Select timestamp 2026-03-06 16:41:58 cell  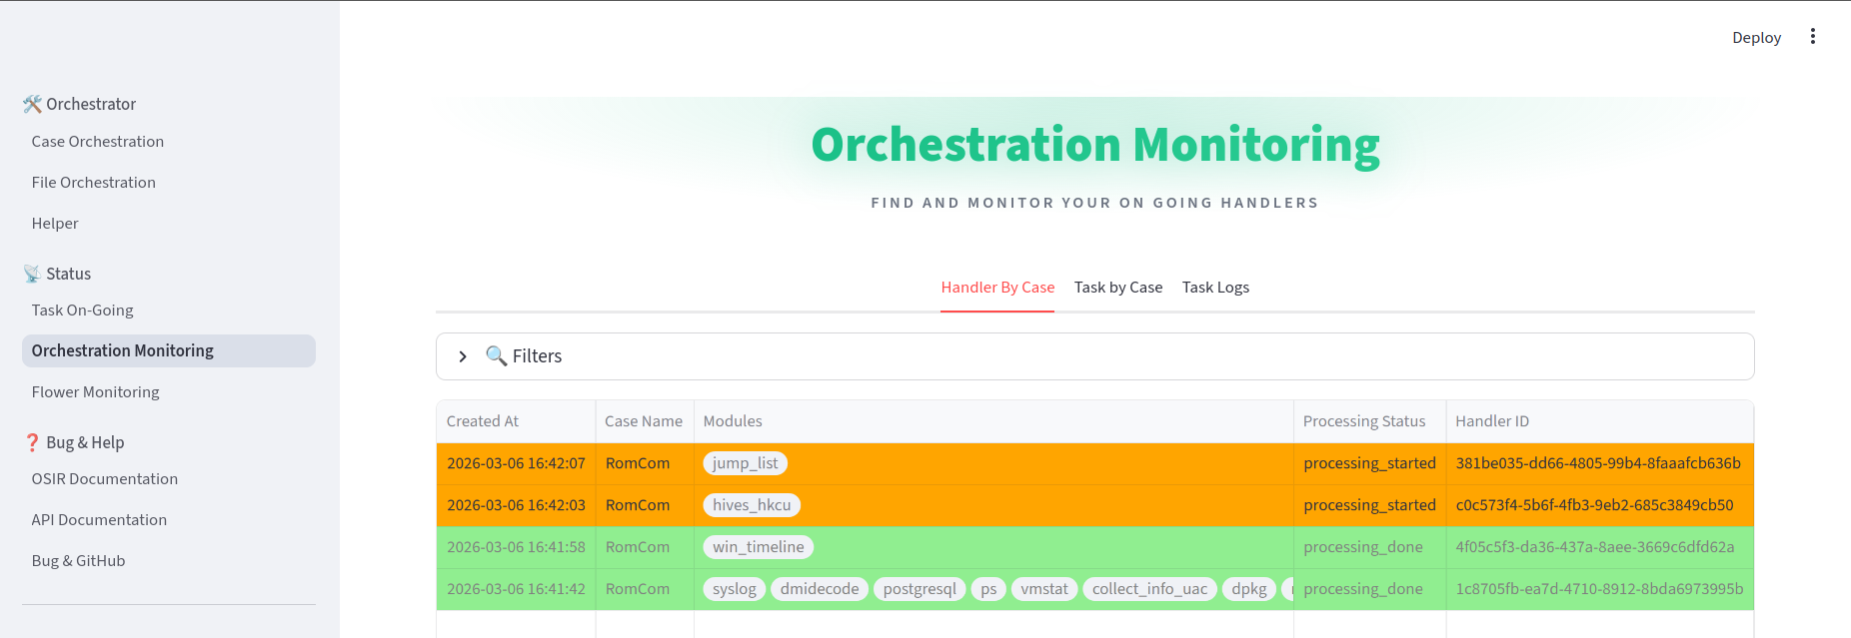point(516,547)
